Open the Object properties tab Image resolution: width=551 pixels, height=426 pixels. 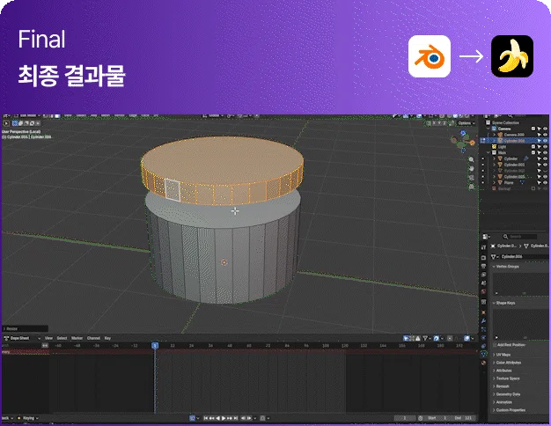[483, 312]
